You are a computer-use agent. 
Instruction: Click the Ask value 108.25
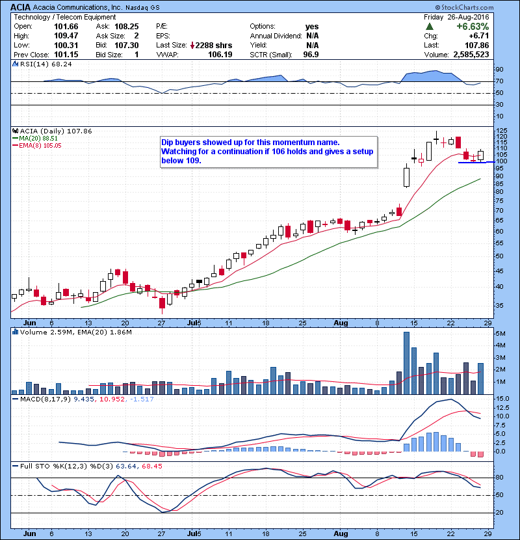tap(127, 27)
